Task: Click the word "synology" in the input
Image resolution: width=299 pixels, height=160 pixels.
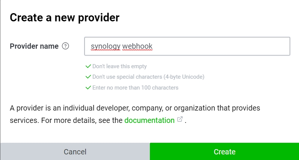Action: pyautogui.click(x=105, y=46)
